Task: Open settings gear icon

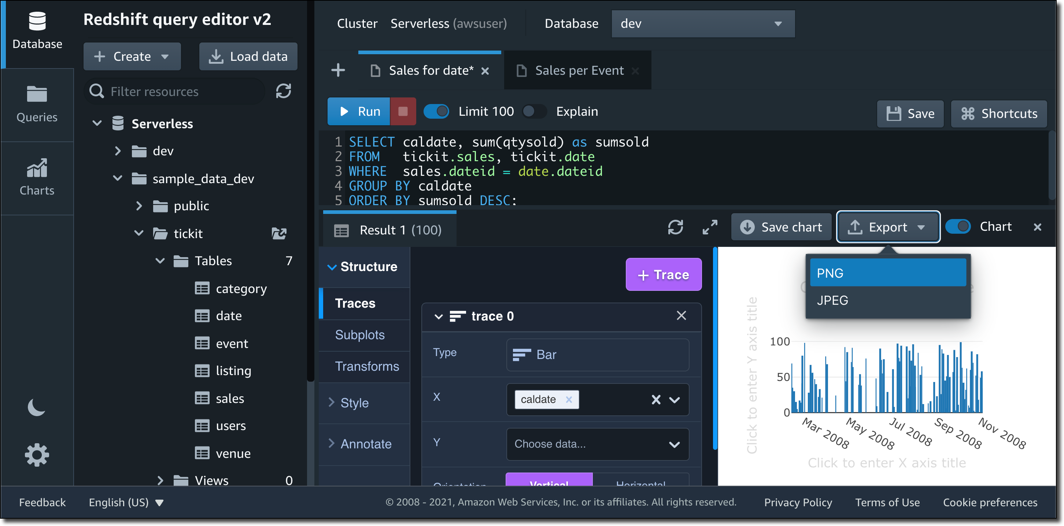Action: coord(36,455)
